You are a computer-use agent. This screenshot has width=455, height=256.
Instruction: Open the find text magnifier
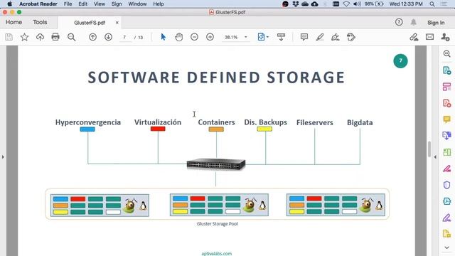click(x=71, y=37)
